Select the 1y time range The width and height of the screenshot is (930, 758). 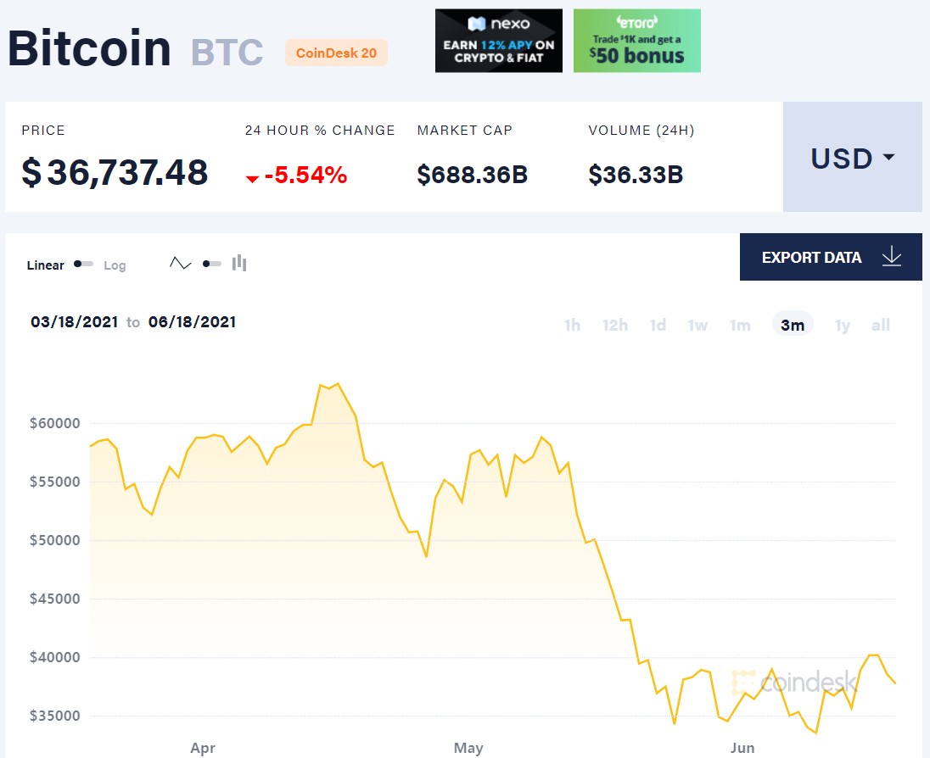point(842,325)
